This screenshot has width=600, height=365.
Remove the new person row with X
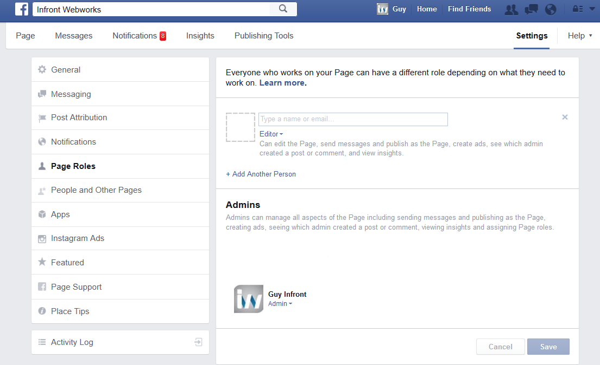pyautogui.click(x=565, y=117)
